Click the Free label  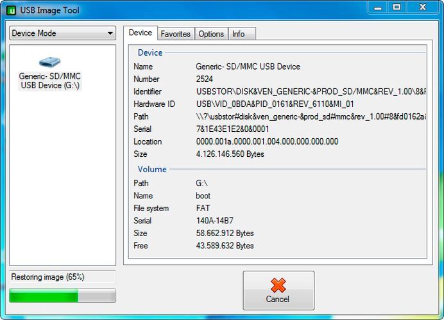point(141,246)
